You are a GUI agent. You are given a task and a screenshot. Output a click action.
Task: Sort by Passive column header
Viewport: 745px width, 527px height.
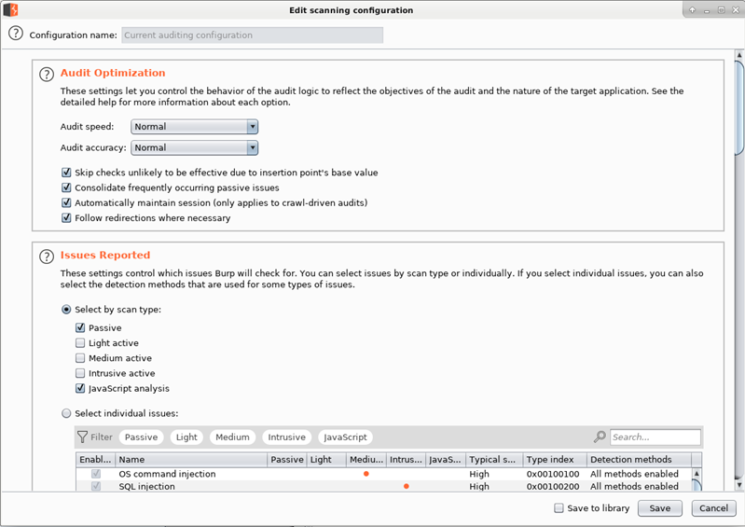[x=287, y=460]
